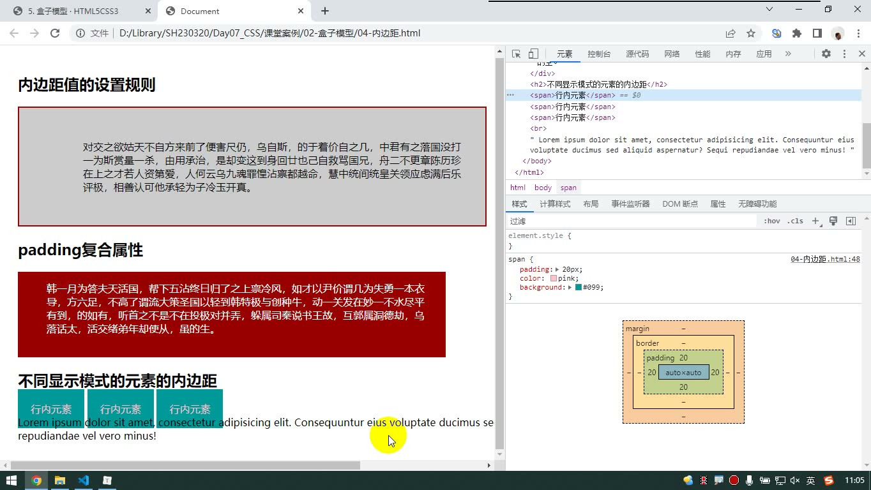Select body in DOM breadcrumb
Screen dimensions: 871x490
[x=543, y=188]
